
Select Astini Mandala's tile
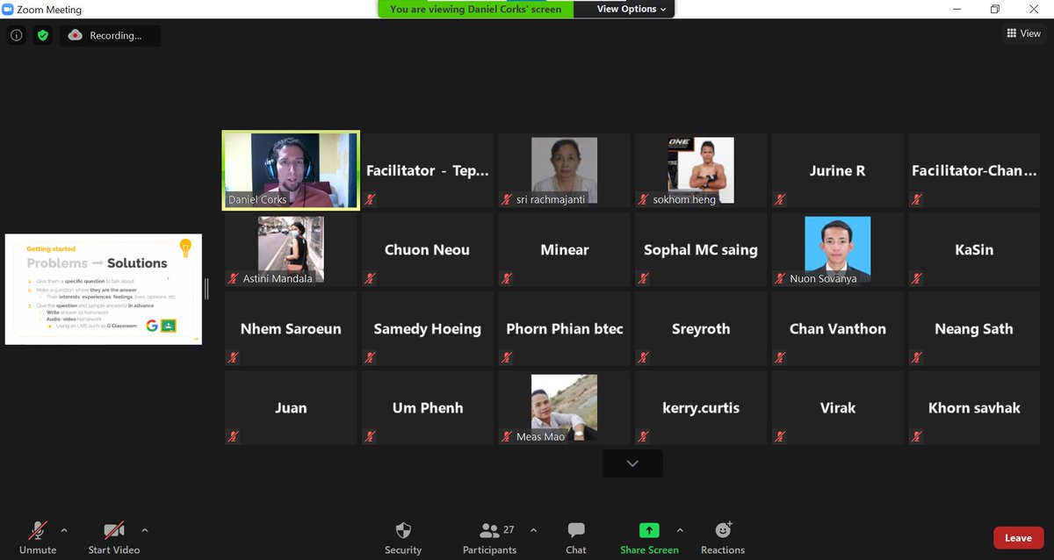291,249
